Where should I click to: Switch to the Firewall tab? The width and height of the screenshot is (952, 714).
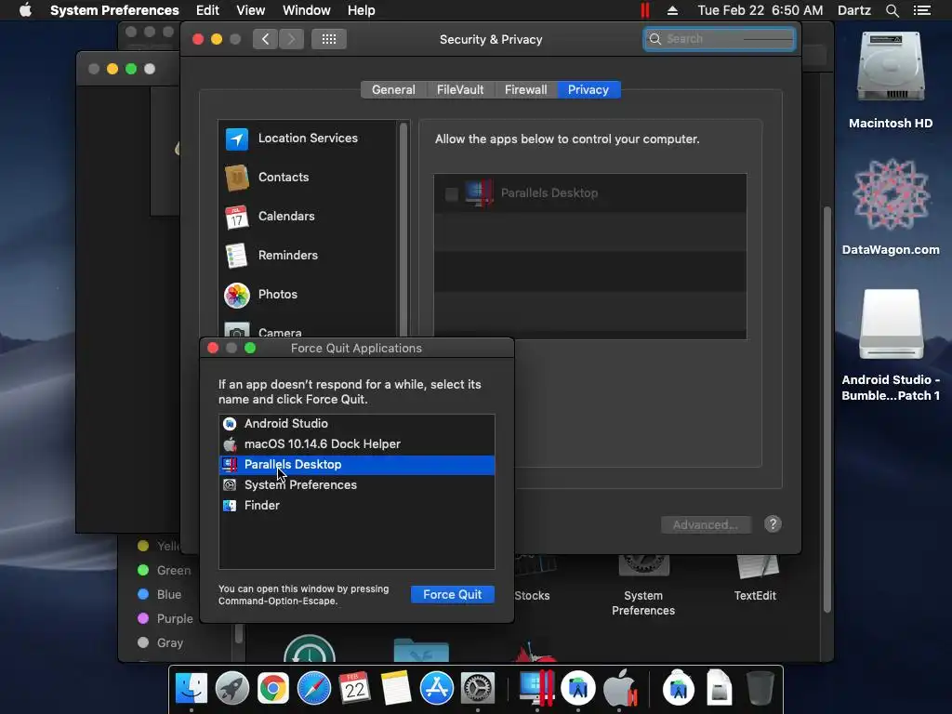point(526,90)
